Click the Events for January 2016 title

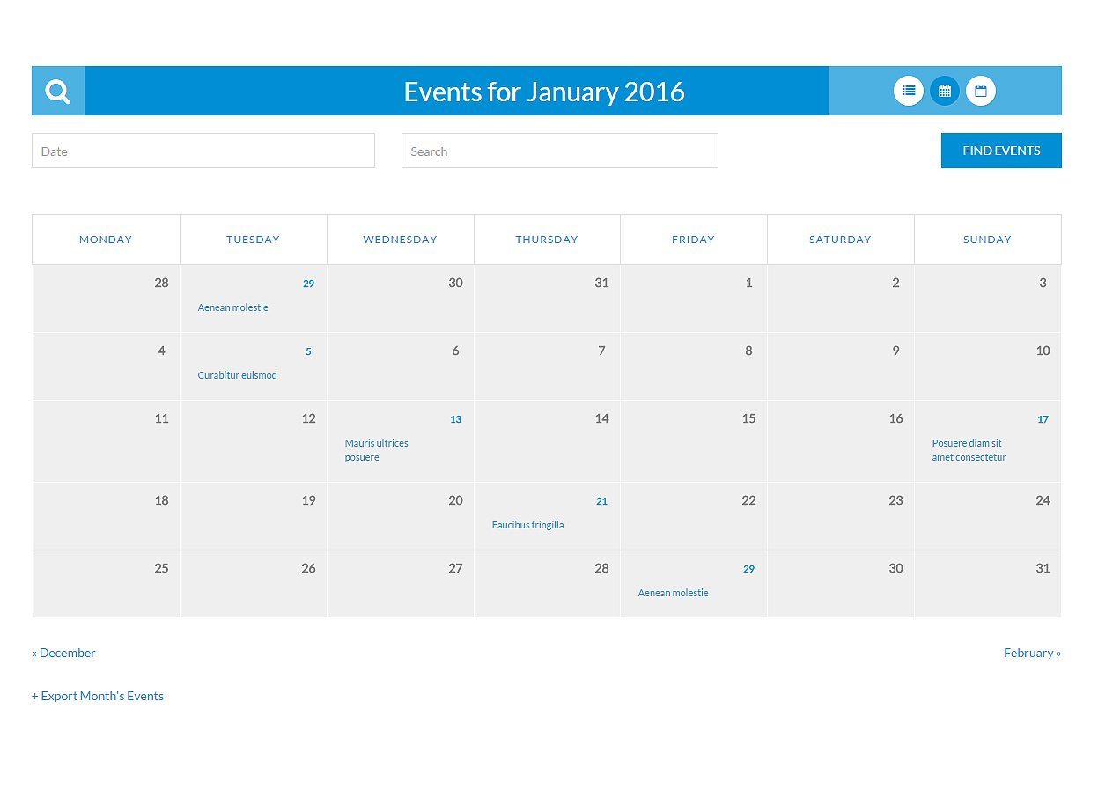[x=544, y=92]
